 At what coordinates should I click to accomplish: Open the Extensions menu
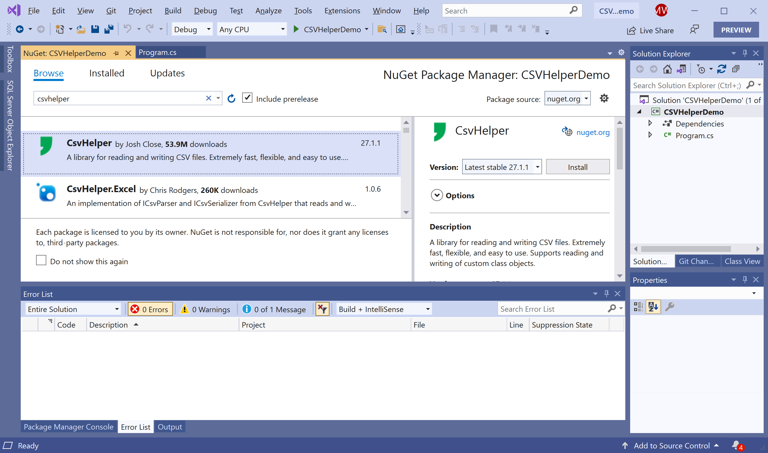tap(342, 11)
